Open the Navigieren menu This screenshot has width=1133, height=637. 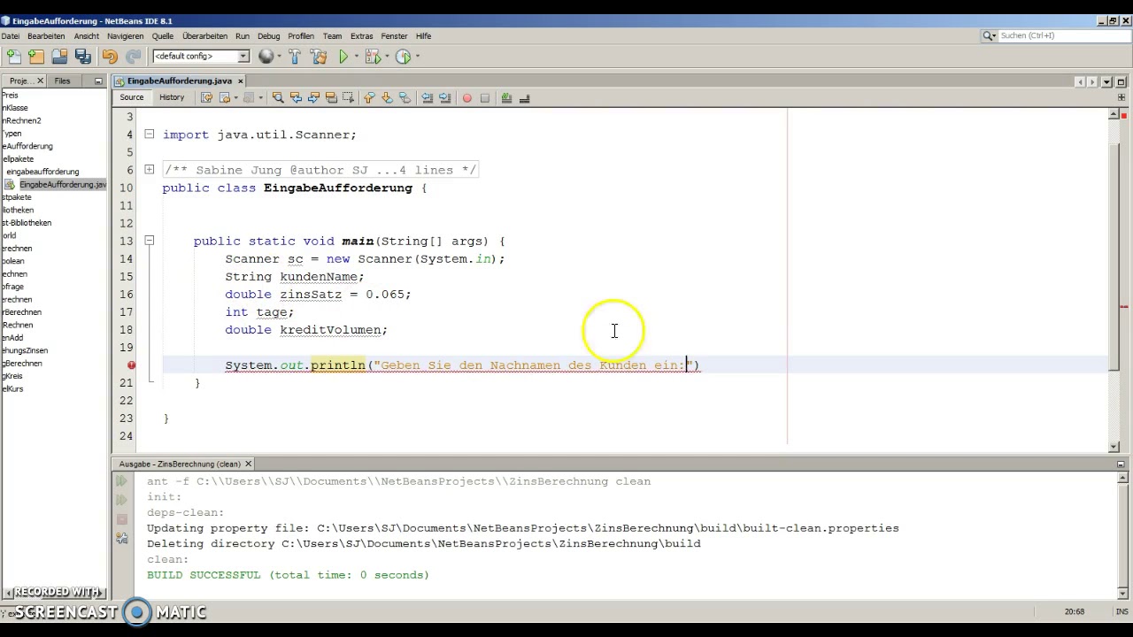coord(125,36)
